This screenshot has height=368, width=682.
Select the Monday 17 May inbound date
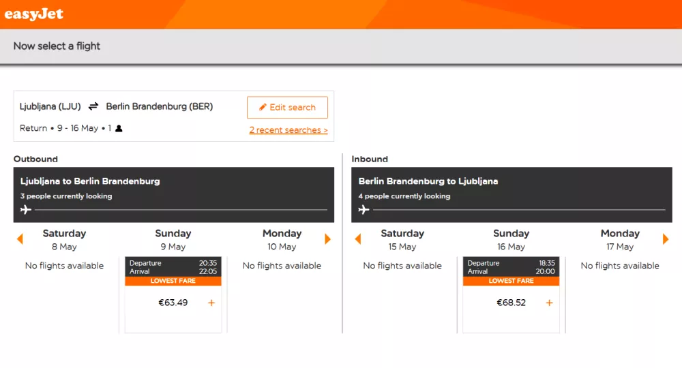pyautogui.click(x=620, y=240)
